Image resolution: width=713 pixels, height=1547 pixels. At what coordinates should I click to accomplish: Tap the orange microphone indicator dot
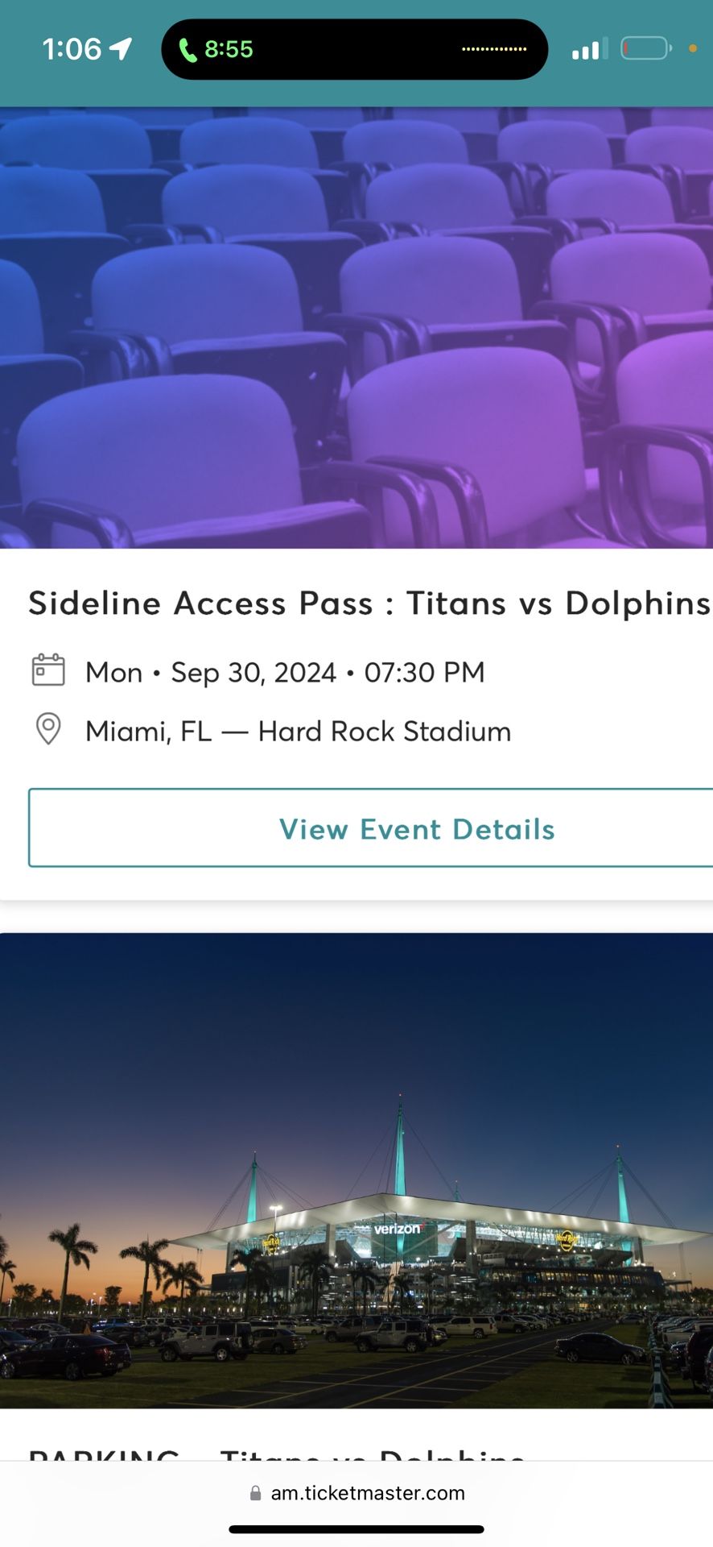[x=693, y=48]
